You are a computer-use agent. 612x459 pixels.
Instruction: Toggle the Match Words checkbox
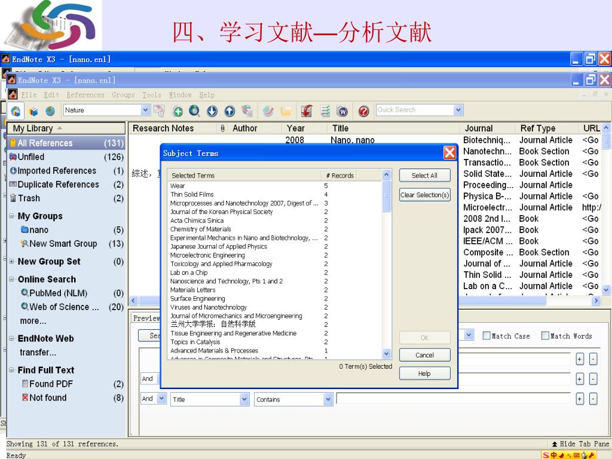(545, 336)
